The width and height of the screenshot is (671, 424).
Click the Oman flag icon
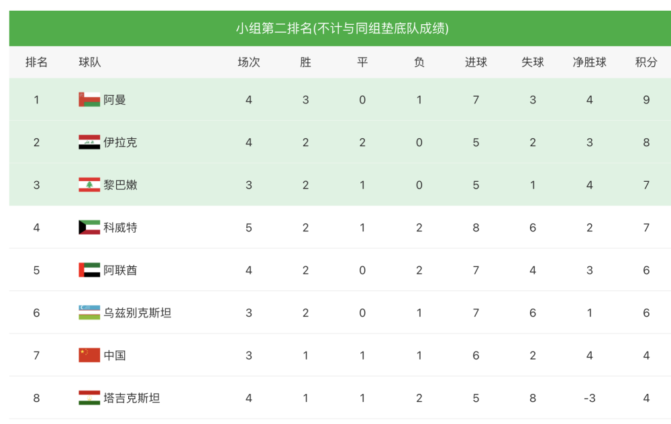tap(89, 99)
